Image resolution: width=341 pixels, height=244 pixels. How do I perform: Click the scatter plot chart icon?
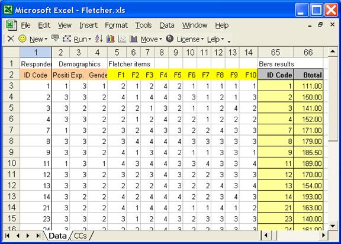click(122, 39)
